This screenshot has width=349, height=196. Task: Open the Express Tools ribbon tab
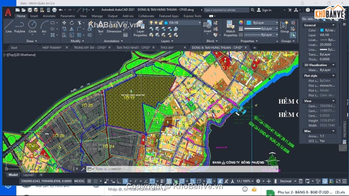[x=192, y=16]
